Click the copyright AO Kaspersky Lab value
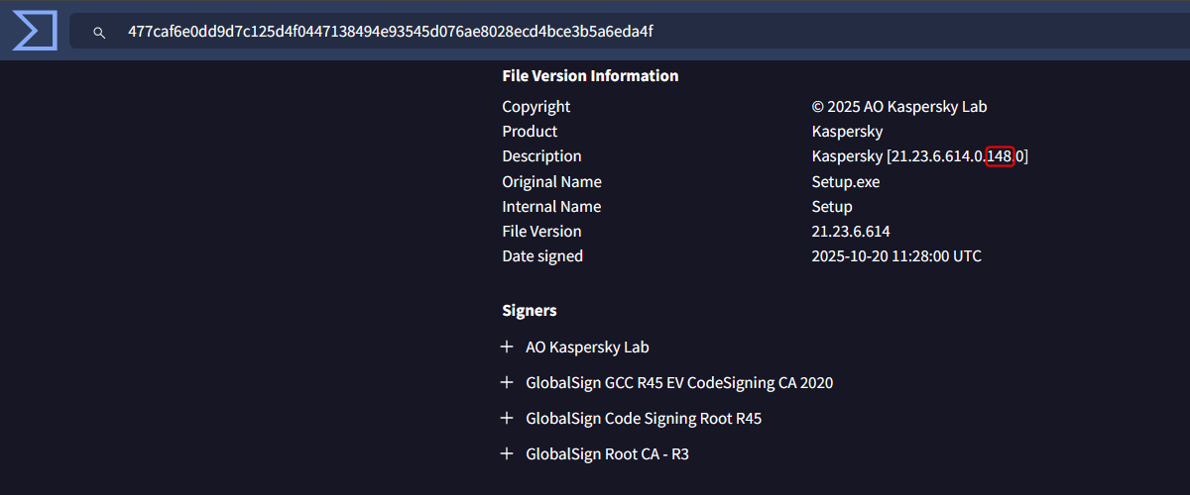The height and width of the screenshot is (495, 1190). 898,107
